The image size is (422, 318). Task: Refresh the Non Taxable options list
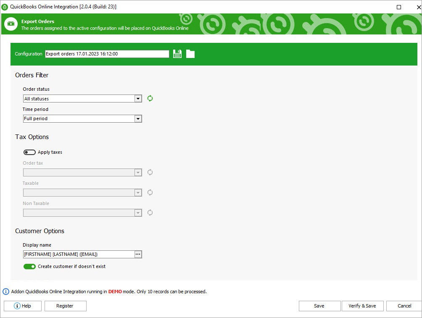pyautogui.click(x=150, y=213)
